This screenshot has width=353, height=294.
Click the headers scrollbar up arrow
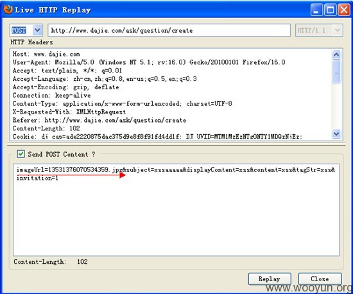pyautogui.click(x=336, y=55)
